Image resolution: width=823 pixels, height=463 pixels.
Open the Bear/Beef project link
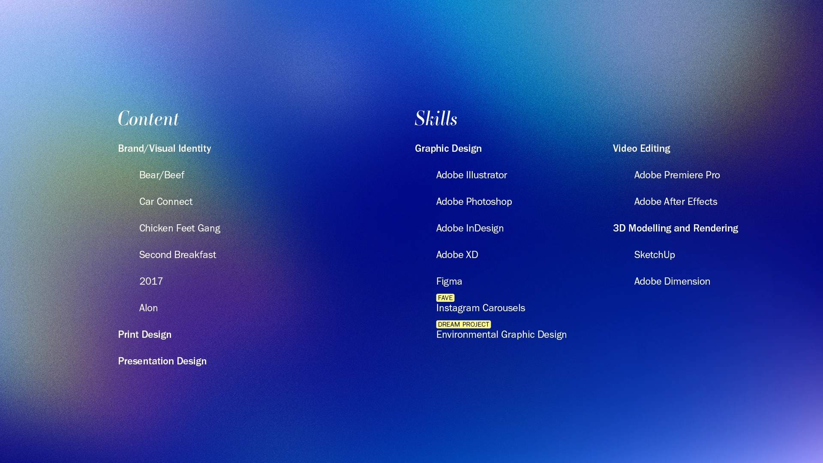(x=162, y=175)
